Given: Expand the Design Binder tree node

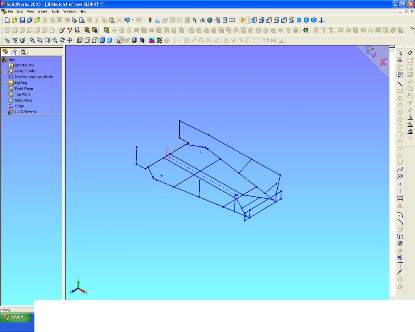Looking at the screenshot, I should coord(5,71).
